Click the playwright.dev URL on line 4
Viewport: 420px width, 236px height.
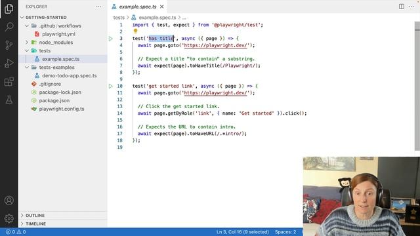point(215,45)
